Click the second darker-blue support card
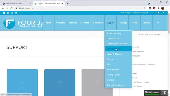170x96 pixels. 60,82
